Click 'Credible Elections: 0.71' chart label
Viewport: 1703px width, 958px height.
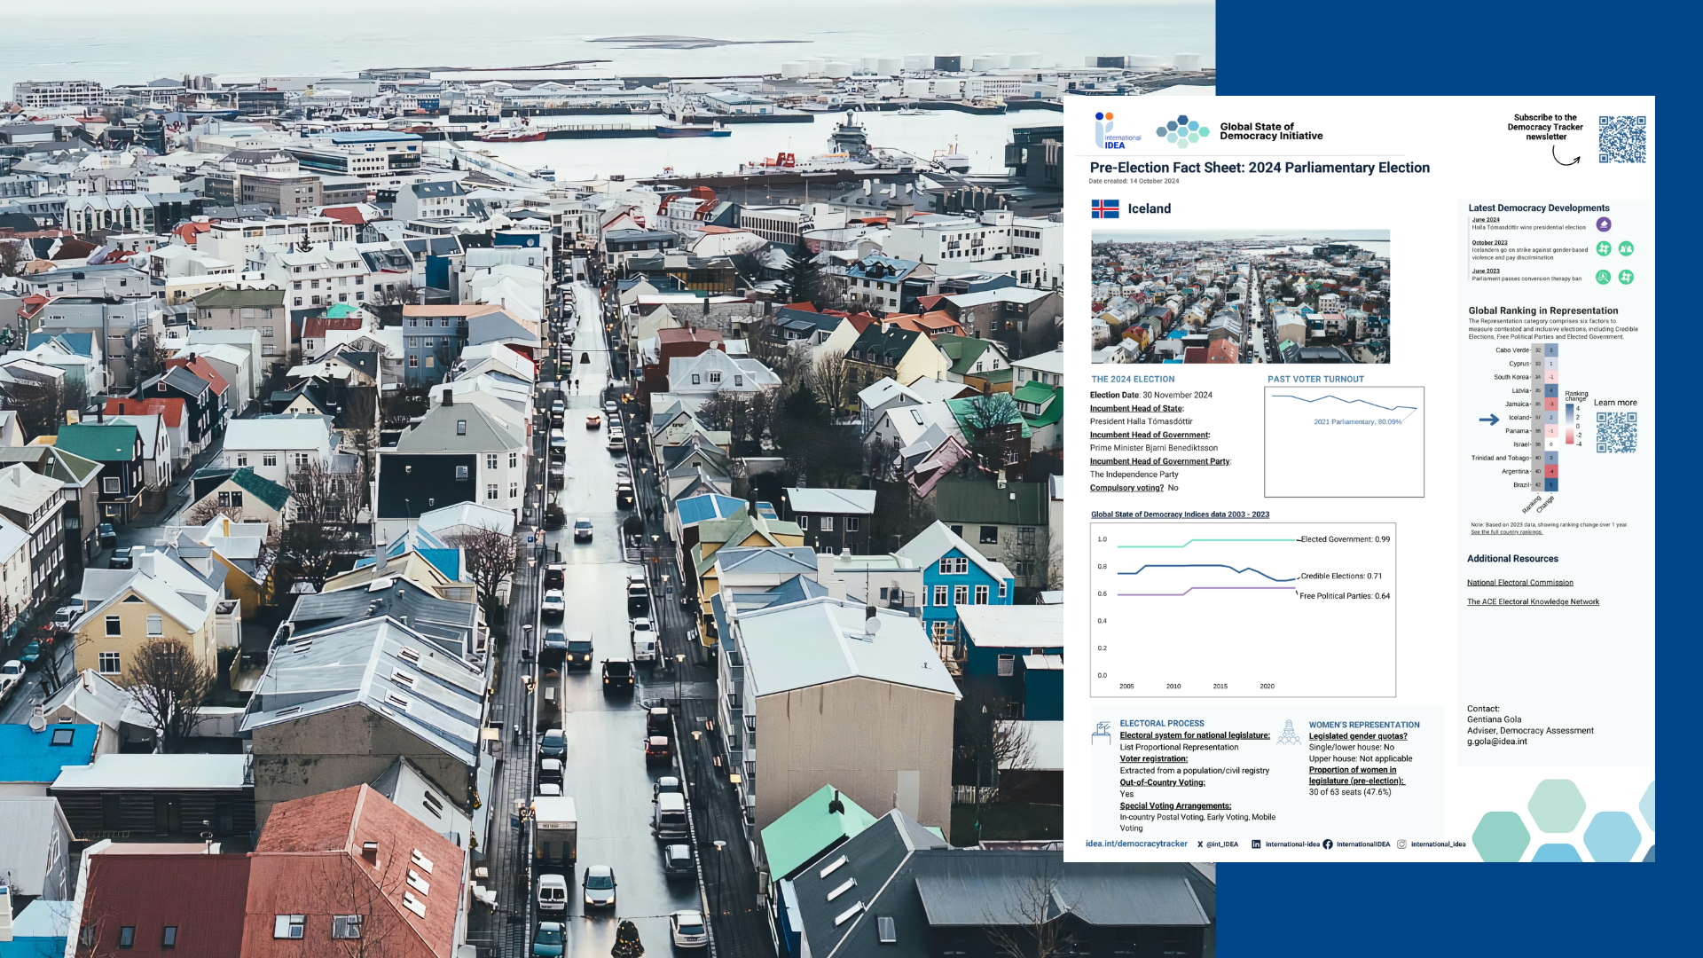(1341, 577)
